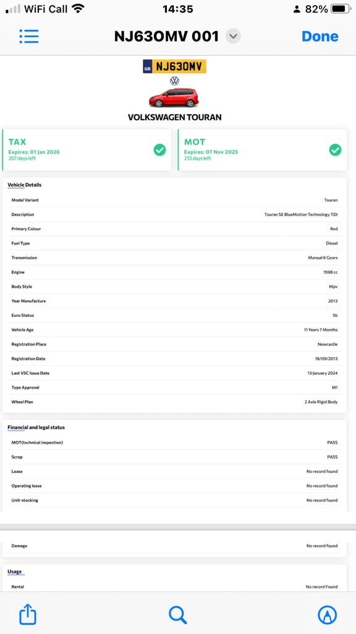This screenshot has height=634, width=356.
Task: Tap the Done button
Action: 320,37
